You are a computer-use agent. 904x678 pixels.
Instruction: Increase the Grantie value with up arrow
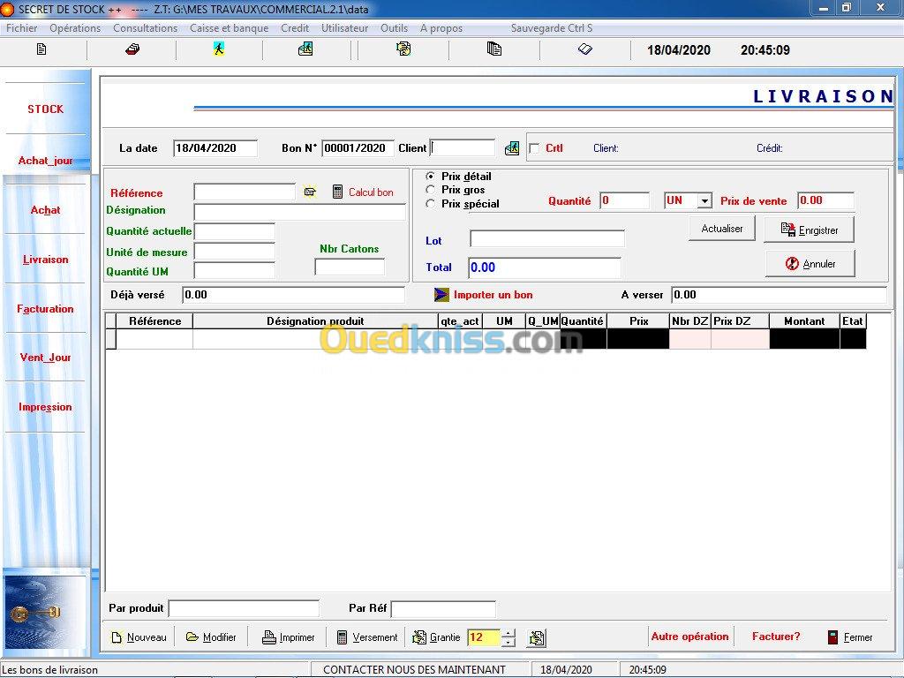click(x=508, y=632)
